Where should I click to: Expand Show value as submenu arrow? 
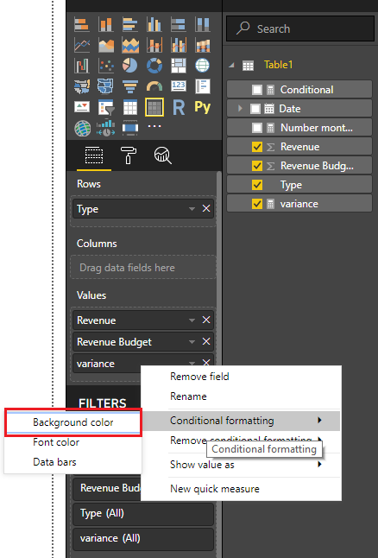pyautogui.click(x=319, y=464)
